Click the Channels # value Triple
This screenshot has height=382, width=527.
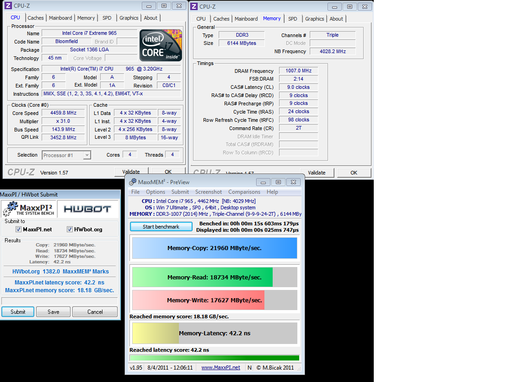point(333,35)
